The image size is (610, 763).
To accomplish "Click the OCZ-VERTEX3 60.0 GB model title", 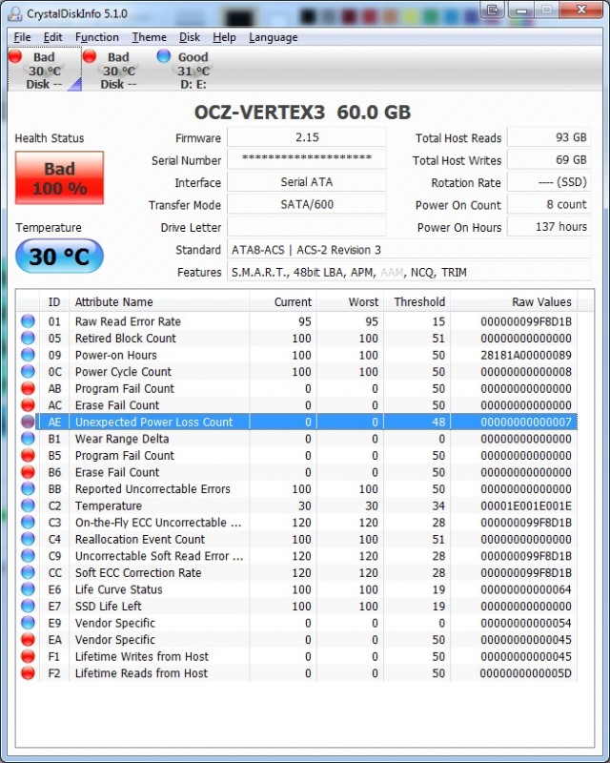I will pyautogui.click(x=302, y=112).
